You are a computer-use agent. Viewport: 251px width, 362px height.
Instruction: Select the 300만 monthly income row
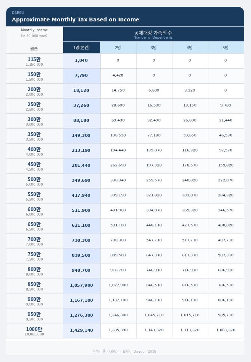34,121
